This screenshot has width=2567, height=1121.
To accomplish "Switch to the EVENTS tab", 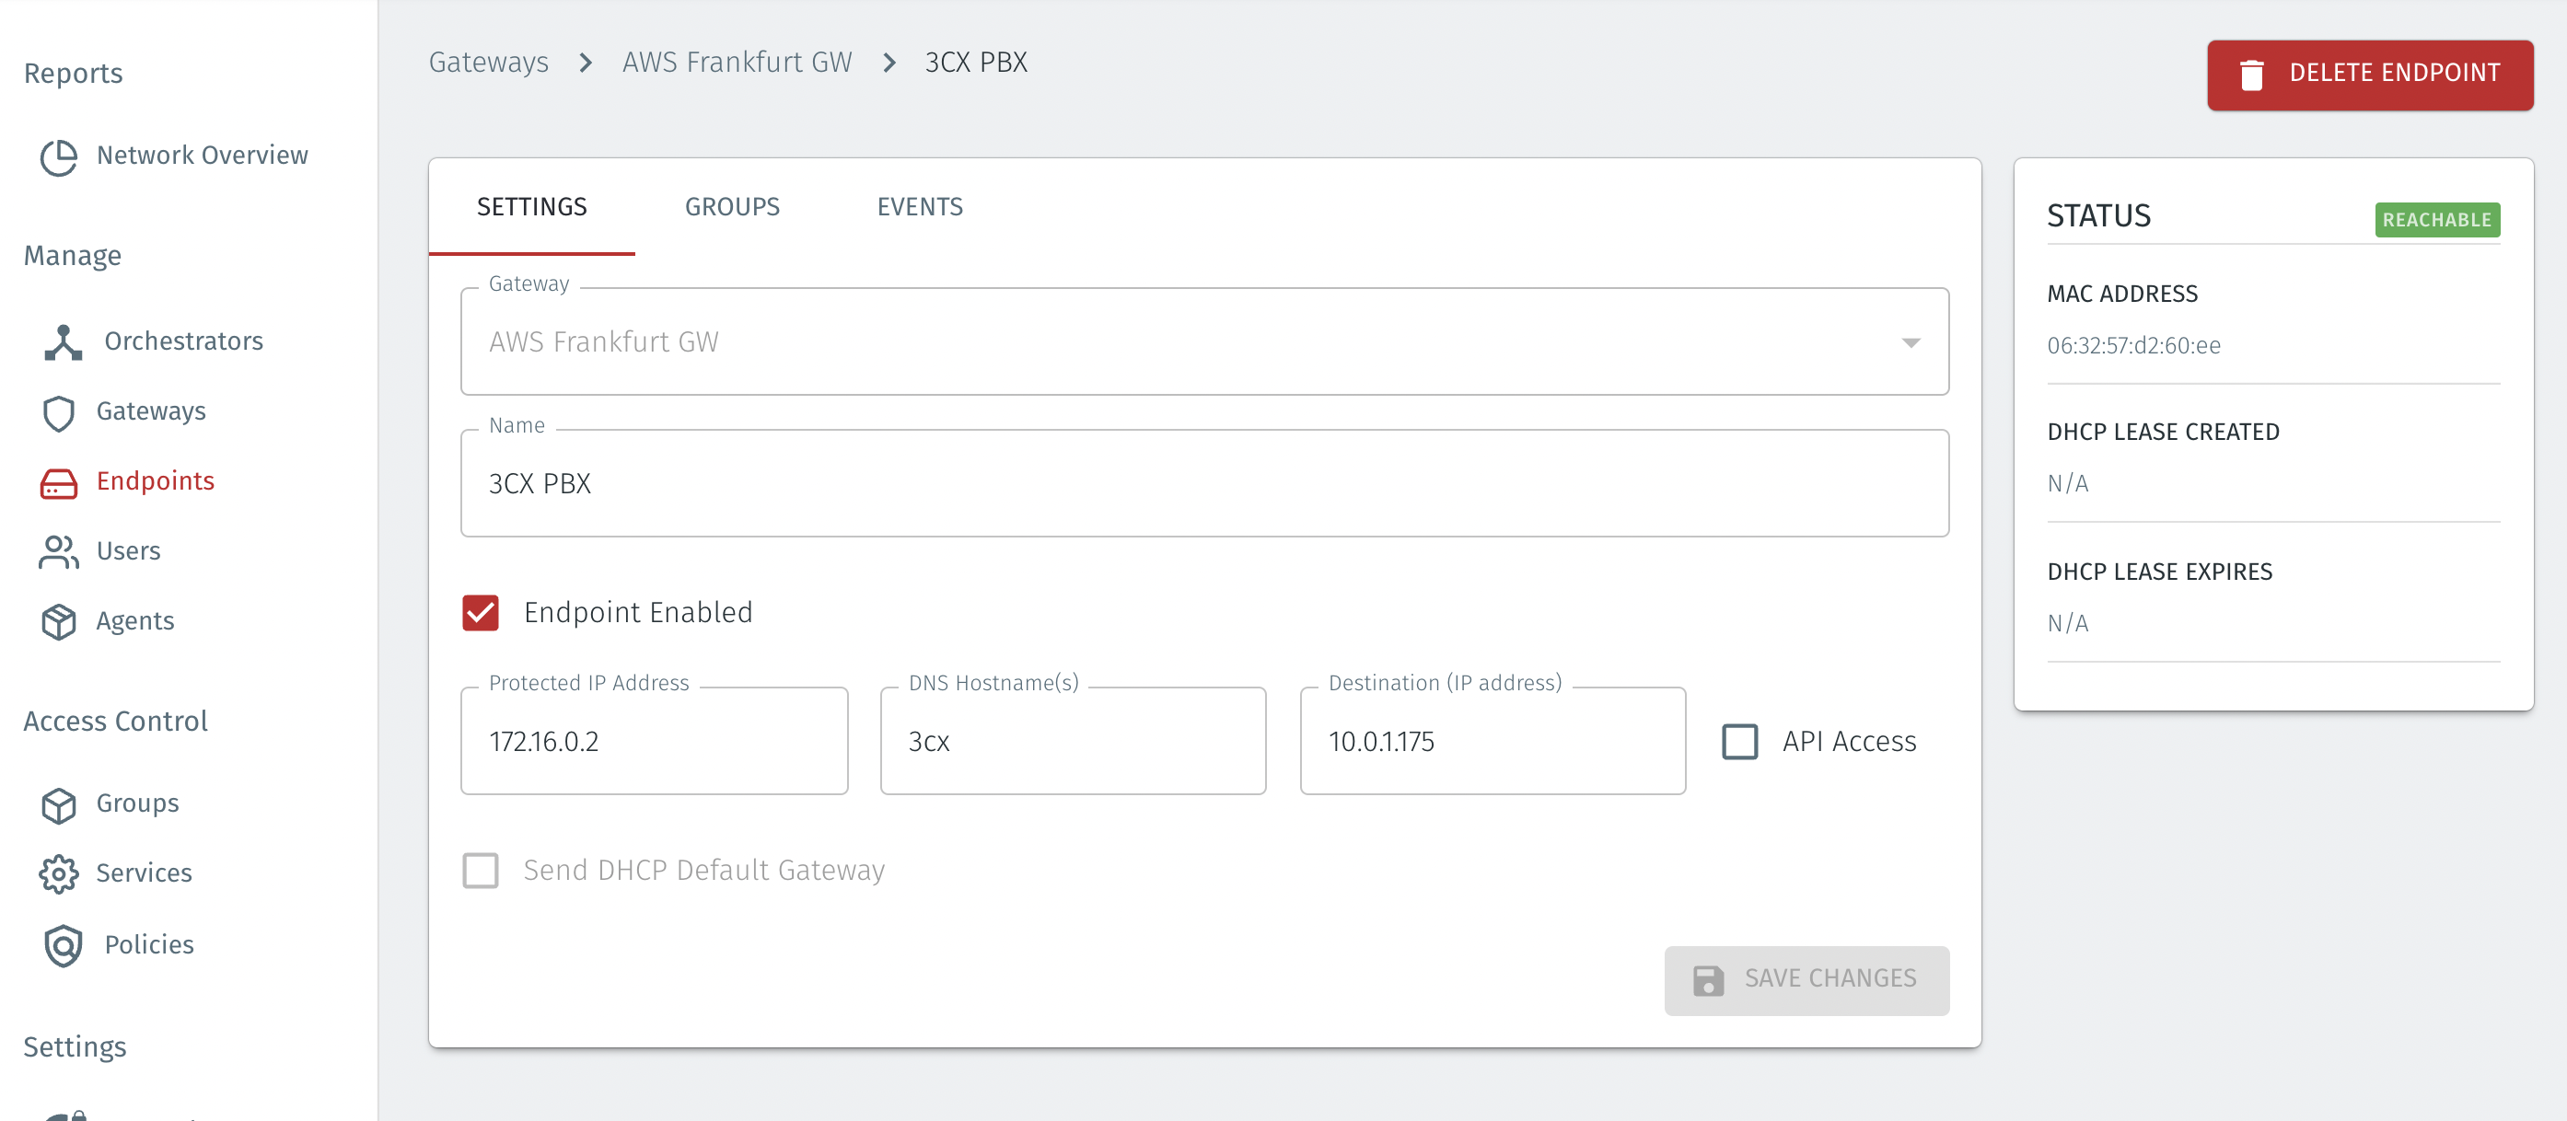I will pyautogui.click(x=919, y=207).
